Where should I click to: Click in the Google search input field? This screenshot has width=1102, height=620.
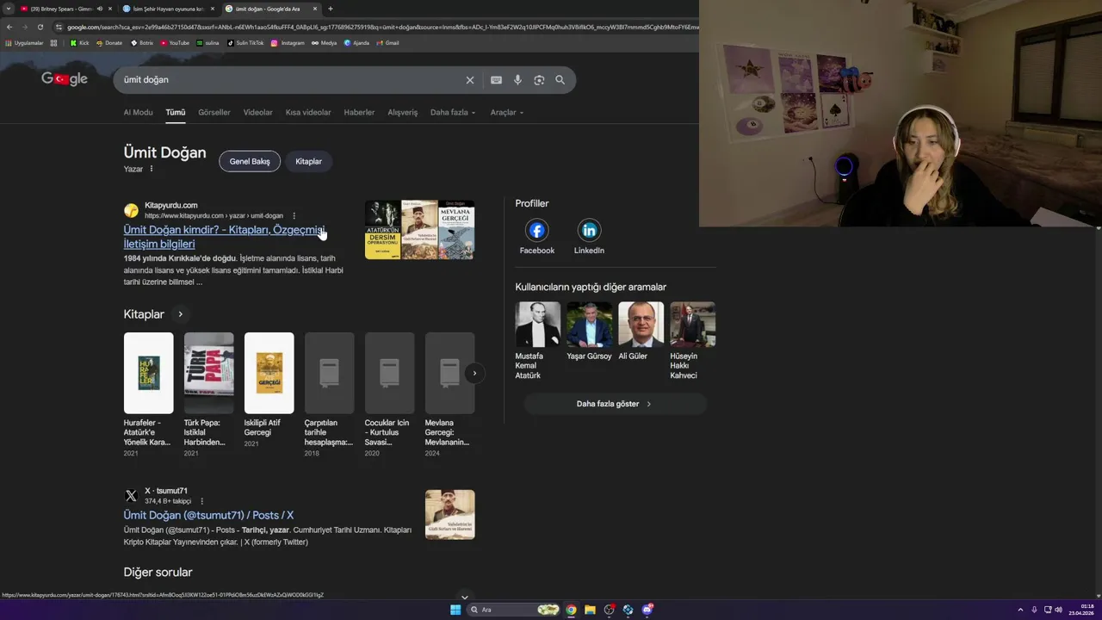pyautogui.click(x=289, y=80)
